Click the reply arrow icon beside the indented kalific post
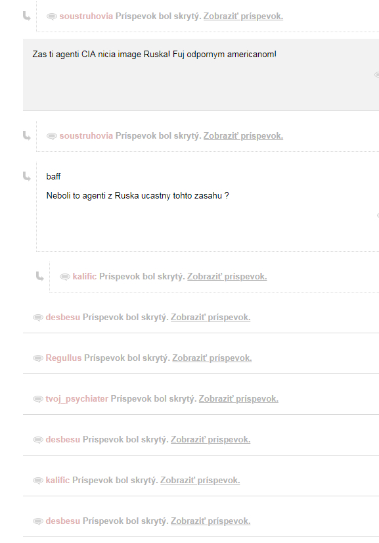379x543 pixels. (x=40, y=276)
